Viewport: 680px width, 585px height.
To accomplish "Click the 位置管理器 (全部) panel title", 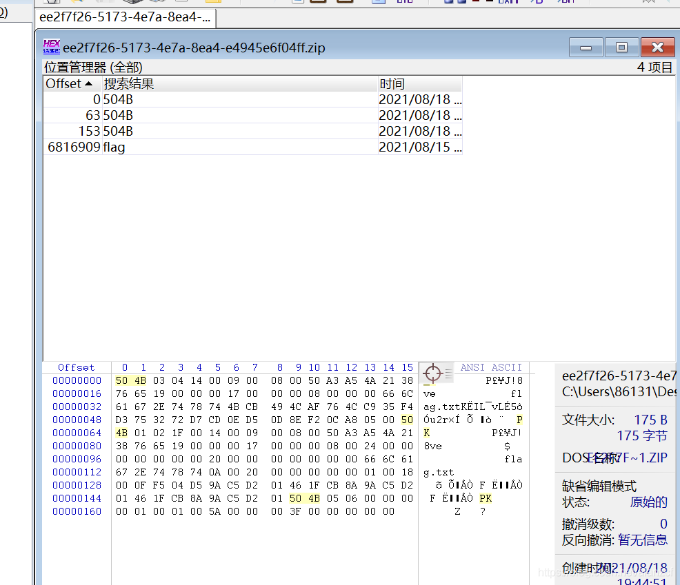I will pos(93,68).
